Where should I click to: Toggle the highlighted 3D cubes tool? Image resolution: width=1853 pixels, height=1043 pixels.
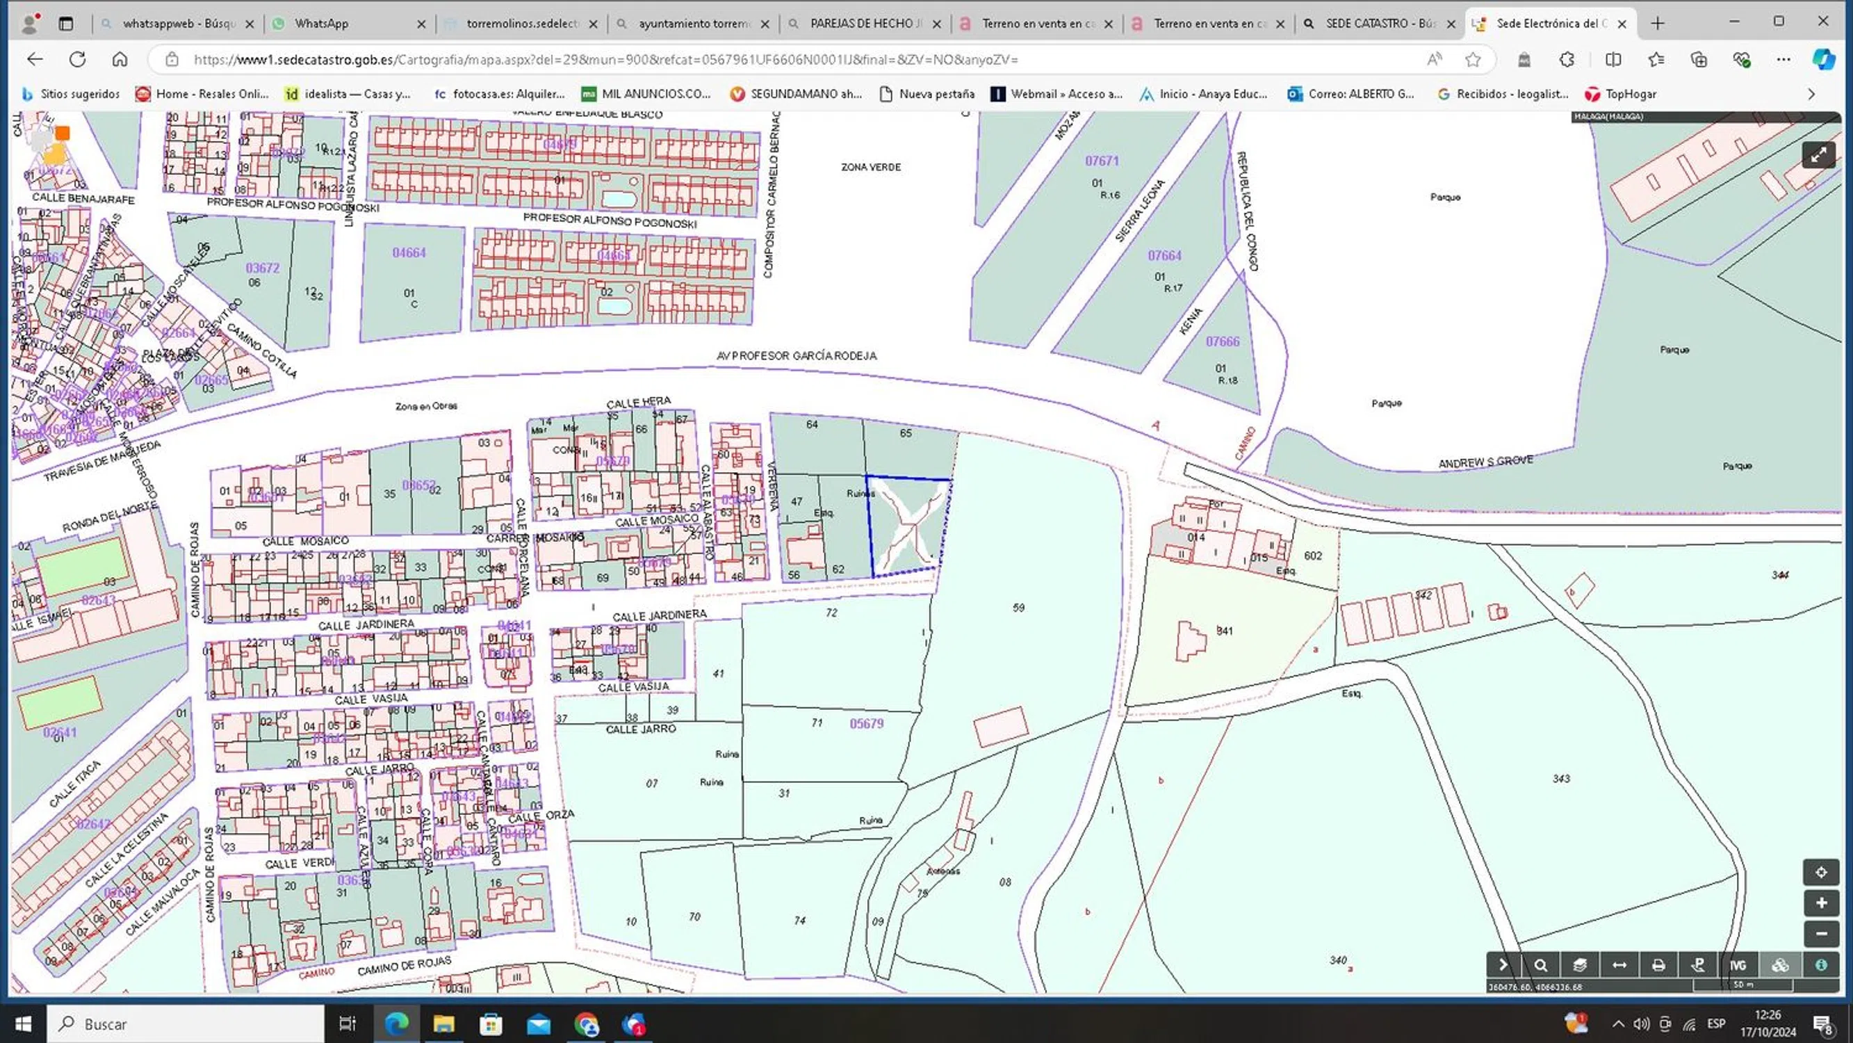click(1779, 965)
